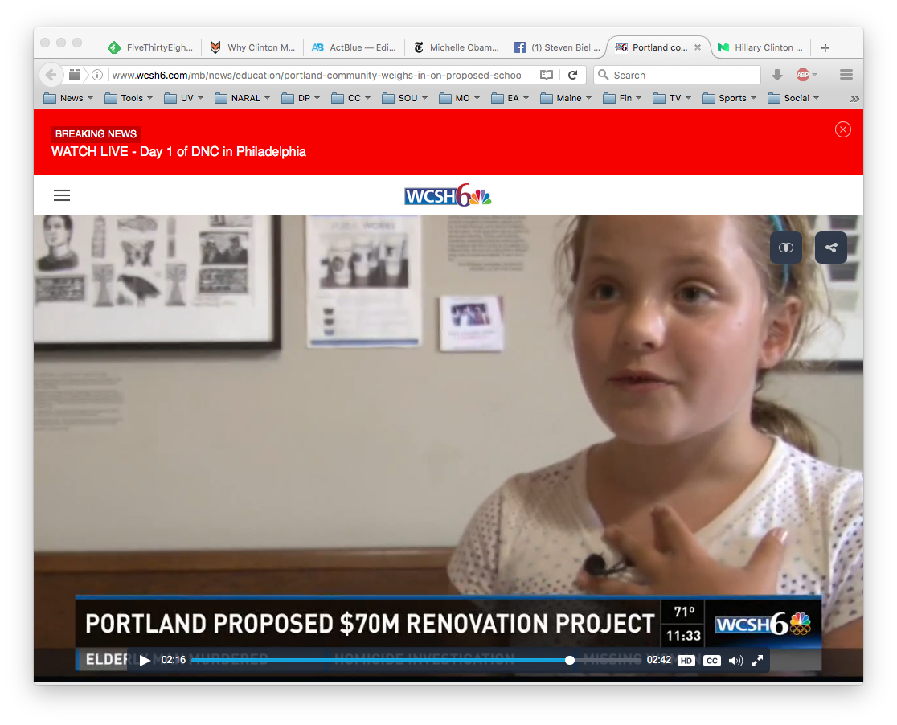Expand the NARAL bookmarks folder

pos(242,98)
